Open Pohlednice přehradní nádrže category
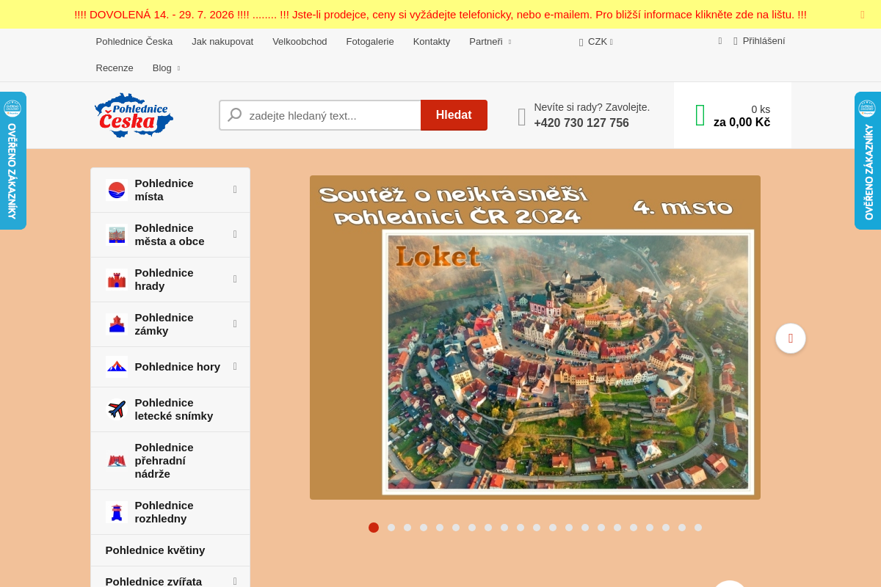881x587 pixels. 170,461
